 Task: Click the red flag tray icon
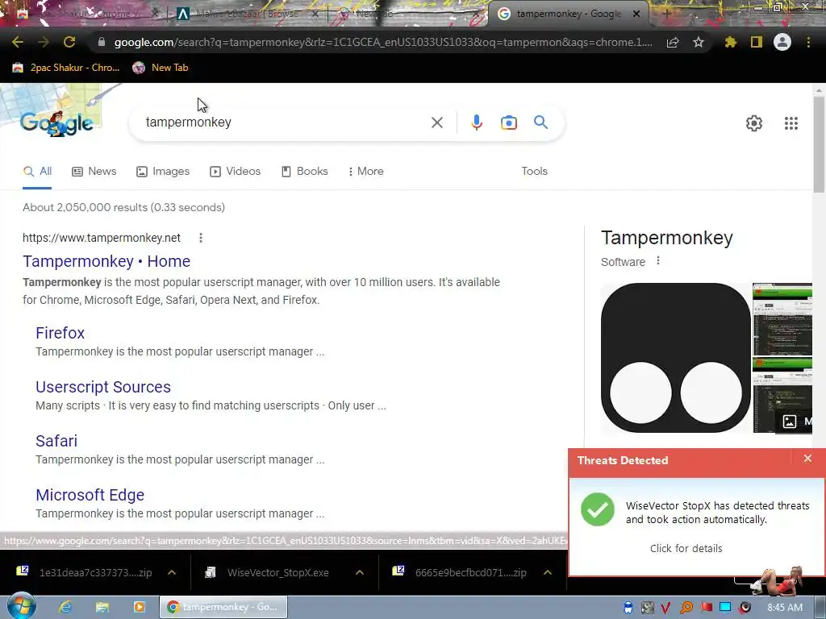(706, 608)
